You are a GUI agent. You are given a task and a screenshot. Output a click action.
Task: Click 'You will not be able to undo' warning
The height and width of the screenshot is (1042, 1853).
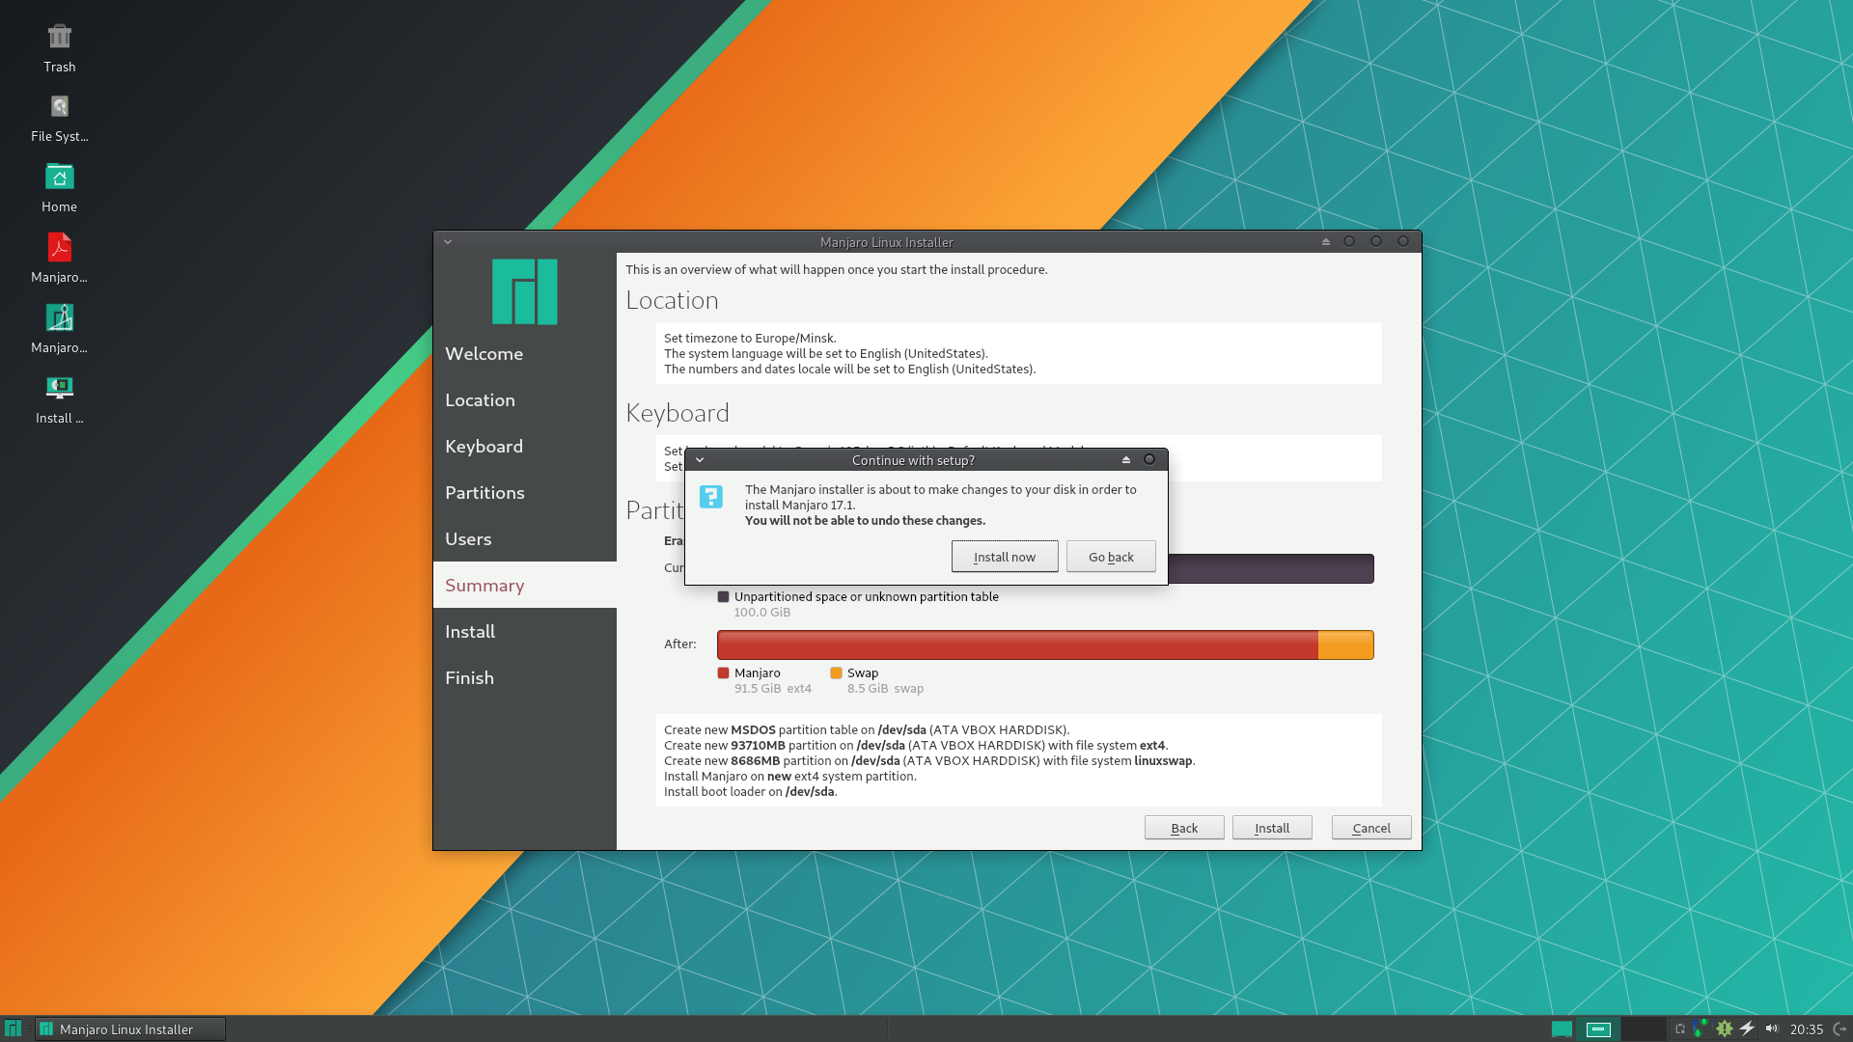point(865,521)
